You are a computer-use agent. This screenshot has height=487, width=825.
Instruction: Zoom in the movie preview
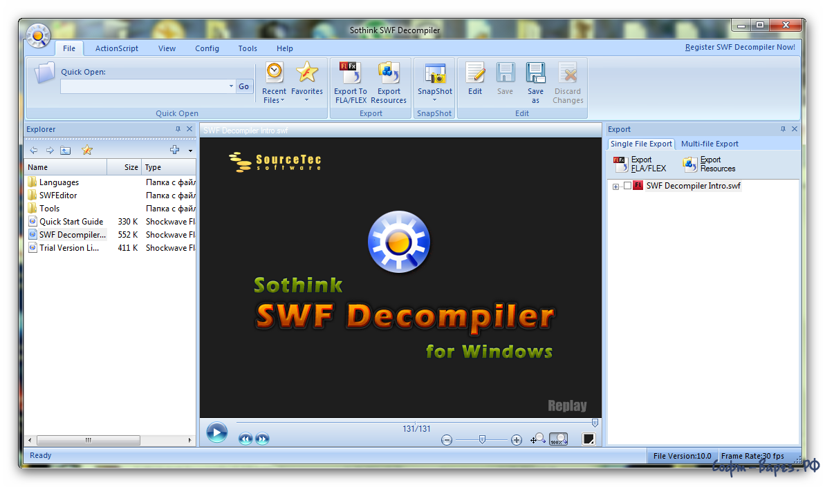pyautogui.click(x=517, y=440)
